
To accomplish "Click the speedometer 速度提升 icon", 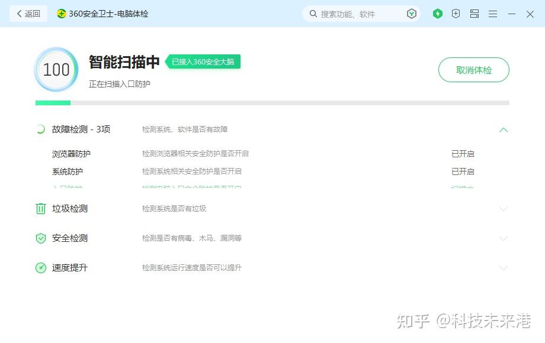I will [41, 268].
